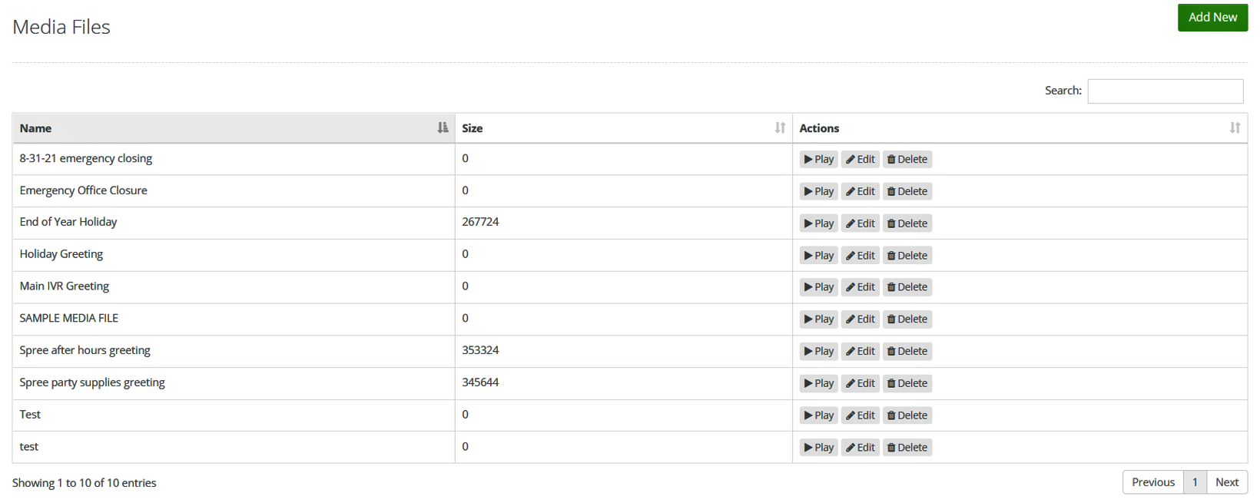Select page 1 in pagination
Screen dimensions: 1260x503
pos(1195,482)
